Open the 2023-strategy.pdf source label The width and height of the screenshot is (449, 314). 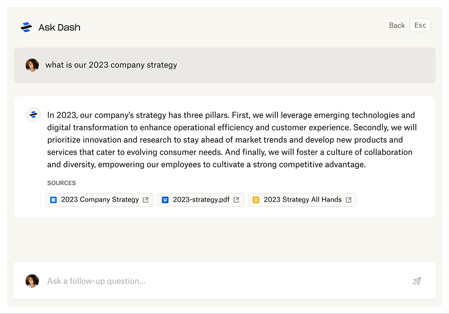(201, 200)
